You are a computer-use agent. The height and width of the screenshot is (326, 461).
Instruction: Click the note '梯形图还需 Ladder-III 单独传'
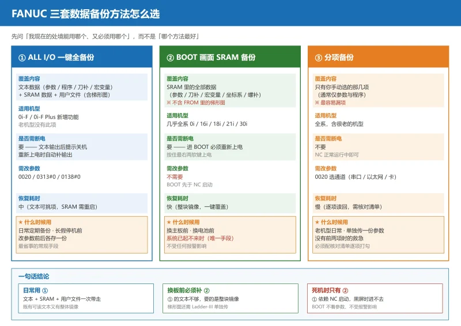pyautogui.click(x=198, y=307)
